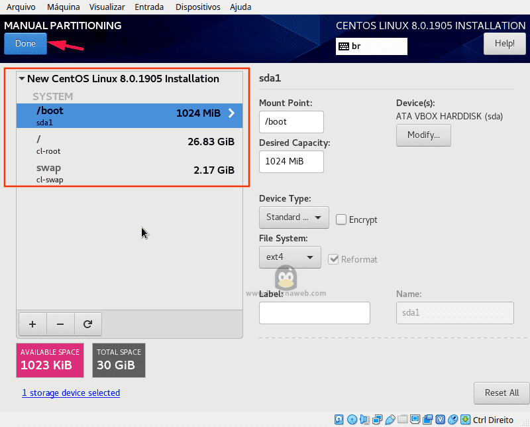This screenshot has height=427, width=530.
Task: Click the remove mount point minus button
Action: (x=60, y=324)
